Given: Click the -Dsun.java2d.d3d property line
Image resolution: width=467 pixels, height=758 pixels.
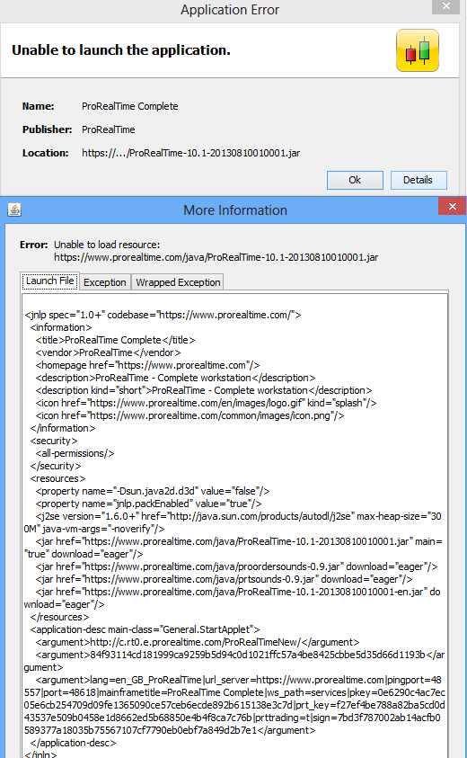Looking at the screenshot, I should click(152, 491).
